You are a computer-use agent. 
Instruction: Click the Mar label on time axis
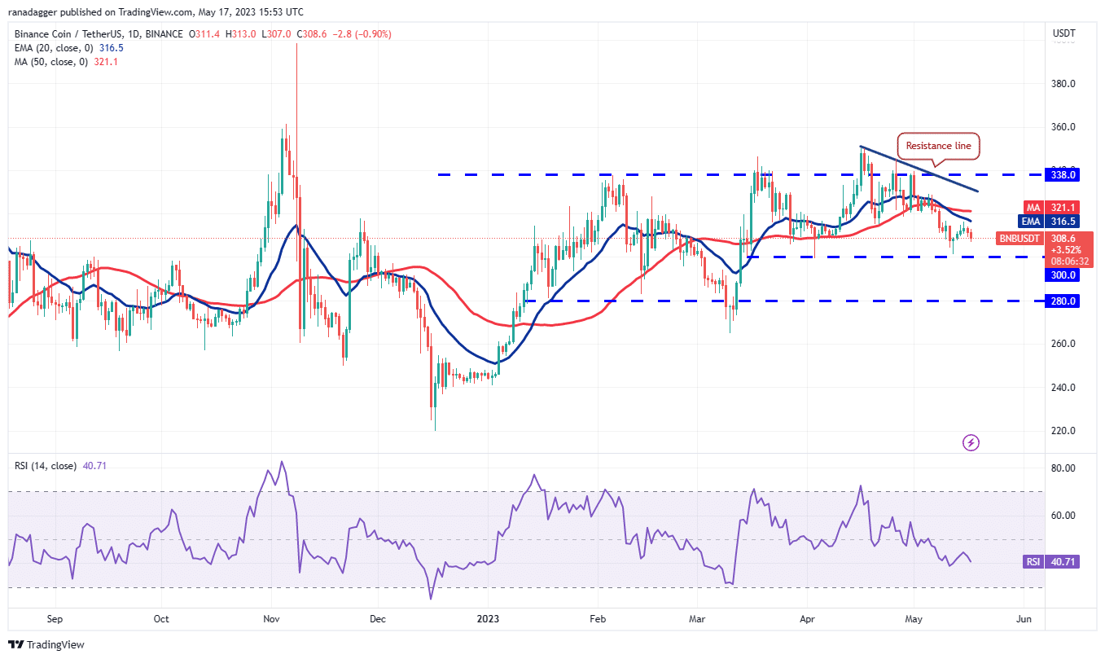[x=698, y=619]
